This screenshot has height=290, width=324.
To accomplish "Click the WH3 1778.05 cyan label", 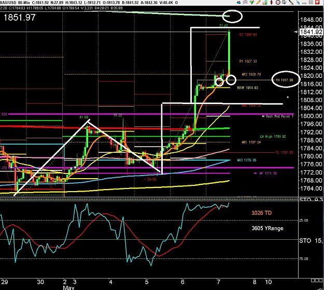I will pos(247,160).
